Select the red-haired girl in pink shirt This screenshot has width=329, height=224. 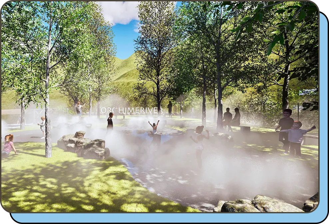click(x=8, y=145)
